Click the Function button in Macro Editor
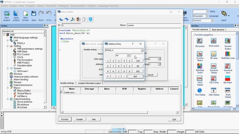The height and width of the screenshot is (134, 239). pyautogui.click(x=65, y=119)
